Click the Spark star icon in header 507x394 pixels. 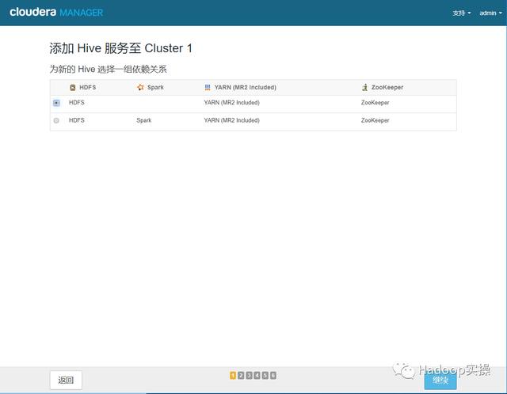pos(140,87)
